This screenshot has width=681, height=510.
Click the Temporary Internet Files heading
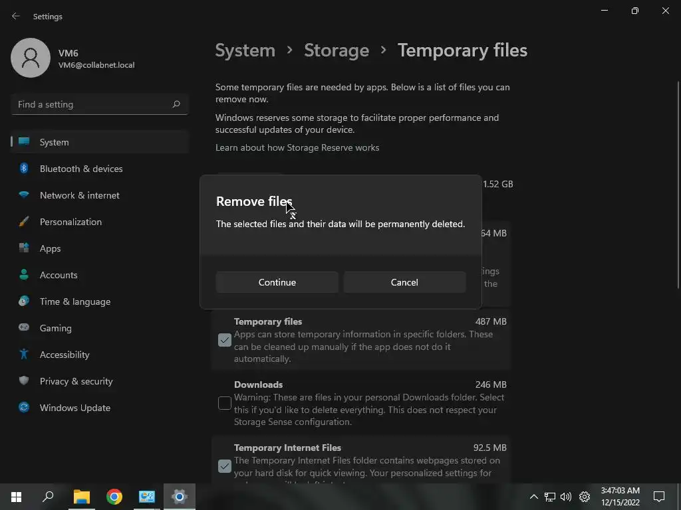[x=287, y=448]
